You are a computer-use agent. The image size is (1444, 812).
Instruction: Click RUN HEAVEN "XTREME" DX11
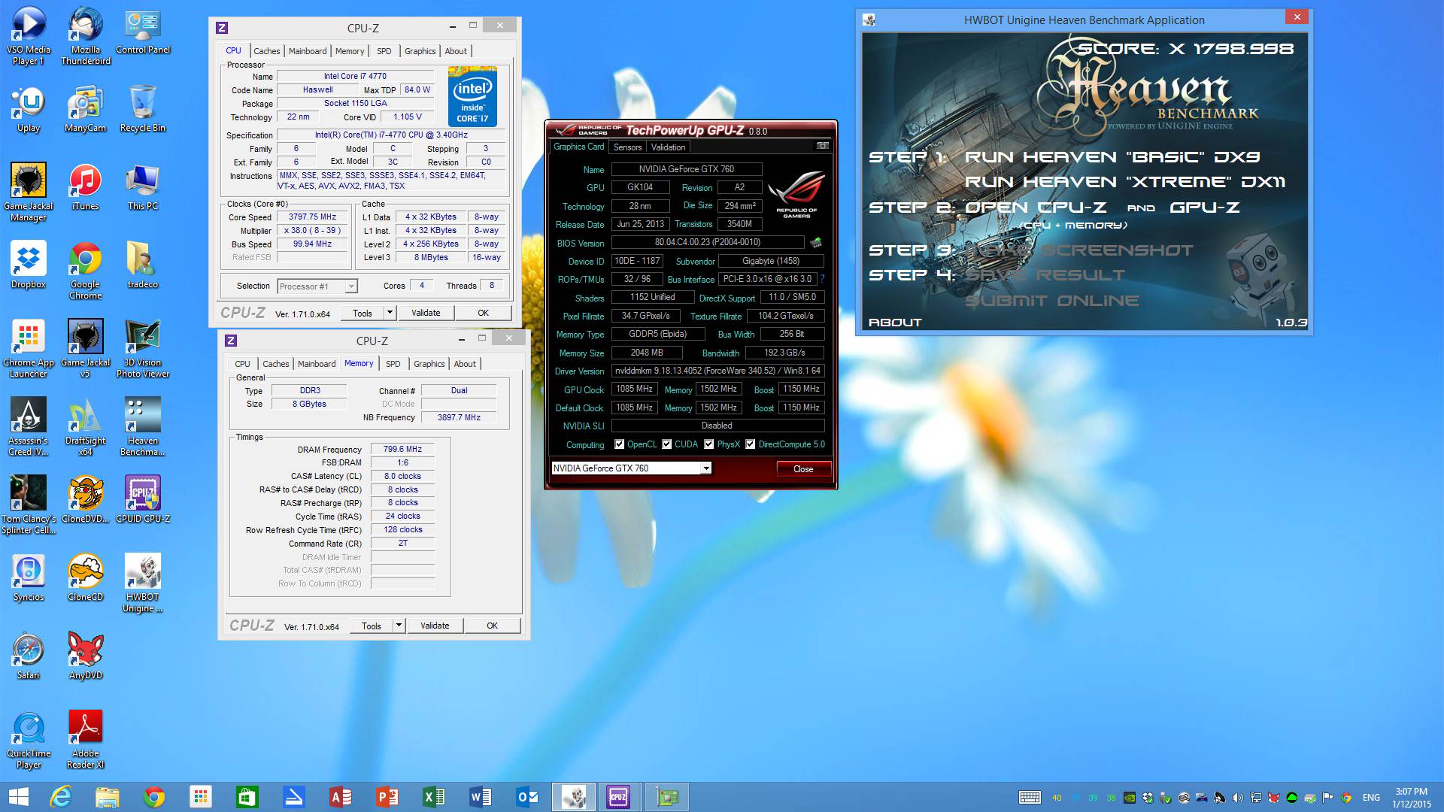click(1125, 182)
